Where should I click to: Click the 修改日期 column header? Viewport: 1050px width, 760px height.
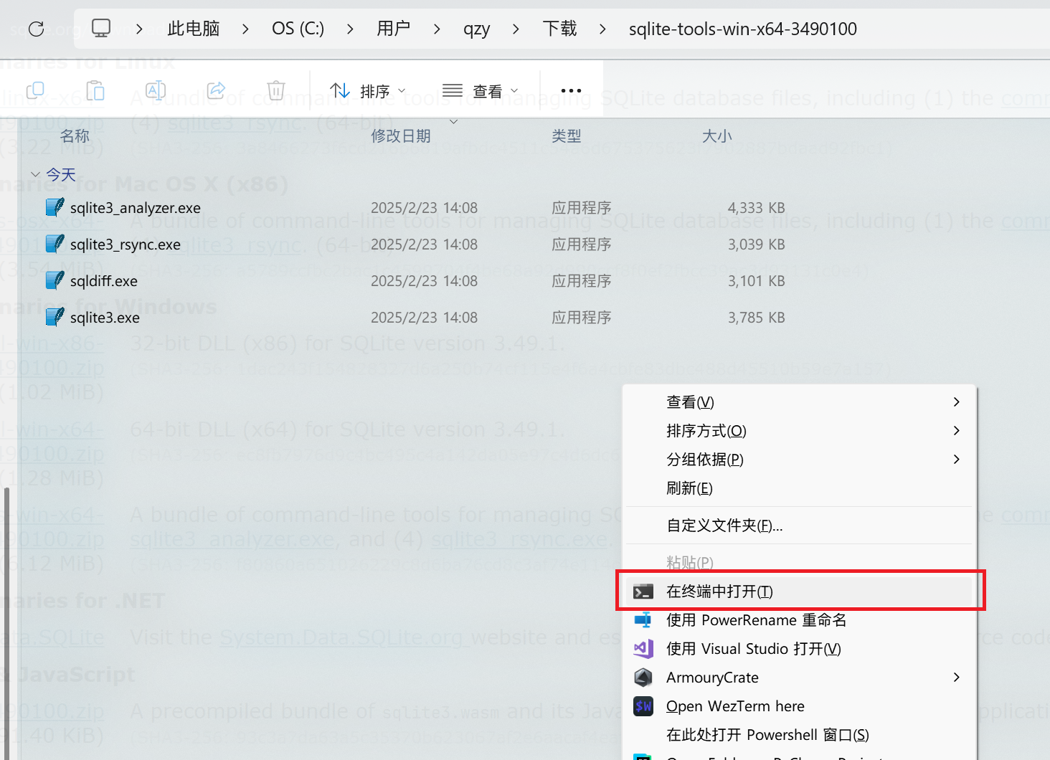[x=400, y=136]
